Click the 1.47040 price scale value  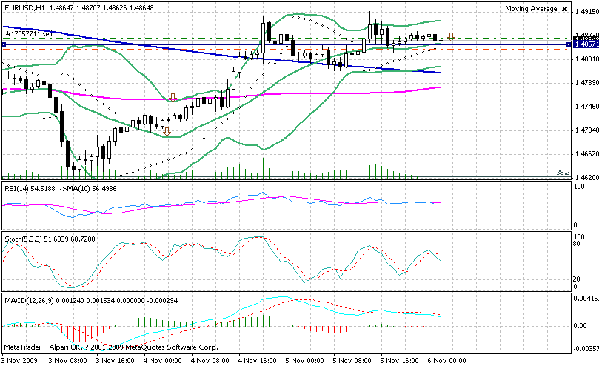(586, 130)
